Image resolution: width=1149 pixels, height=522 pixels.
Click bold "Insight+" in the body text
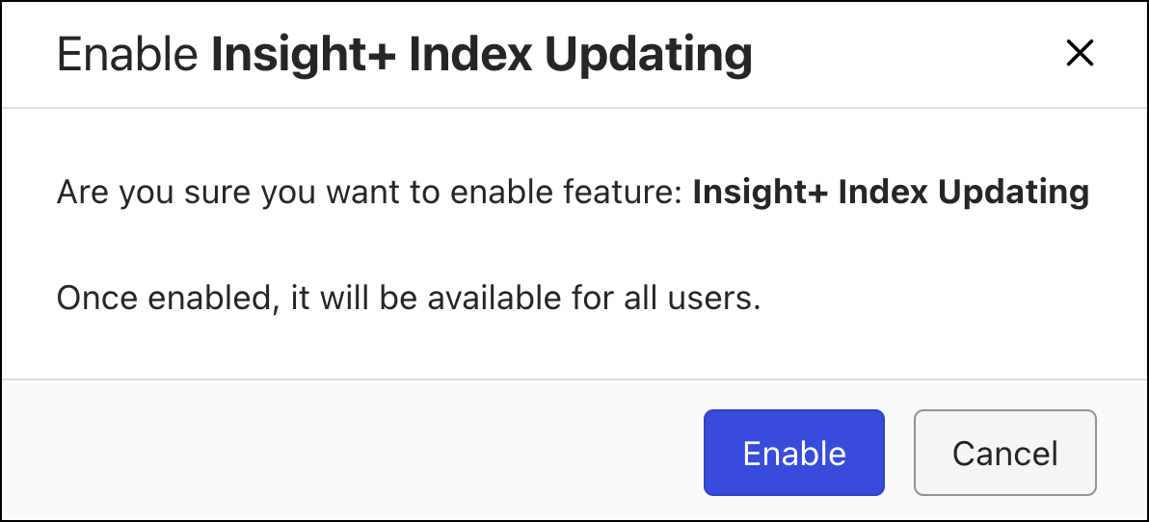pyautogui.click(x=760, y=193)
